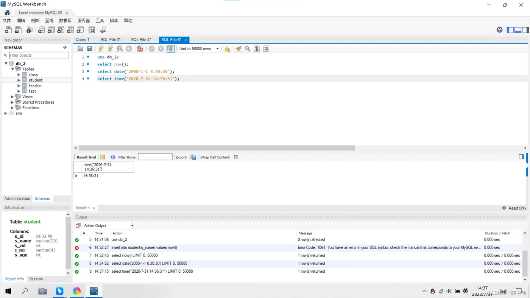Expand the Views folder

[12, 97]
